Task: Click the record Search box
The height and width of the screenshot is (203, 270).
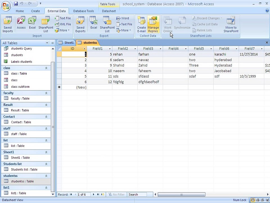Action: (138, 195)
